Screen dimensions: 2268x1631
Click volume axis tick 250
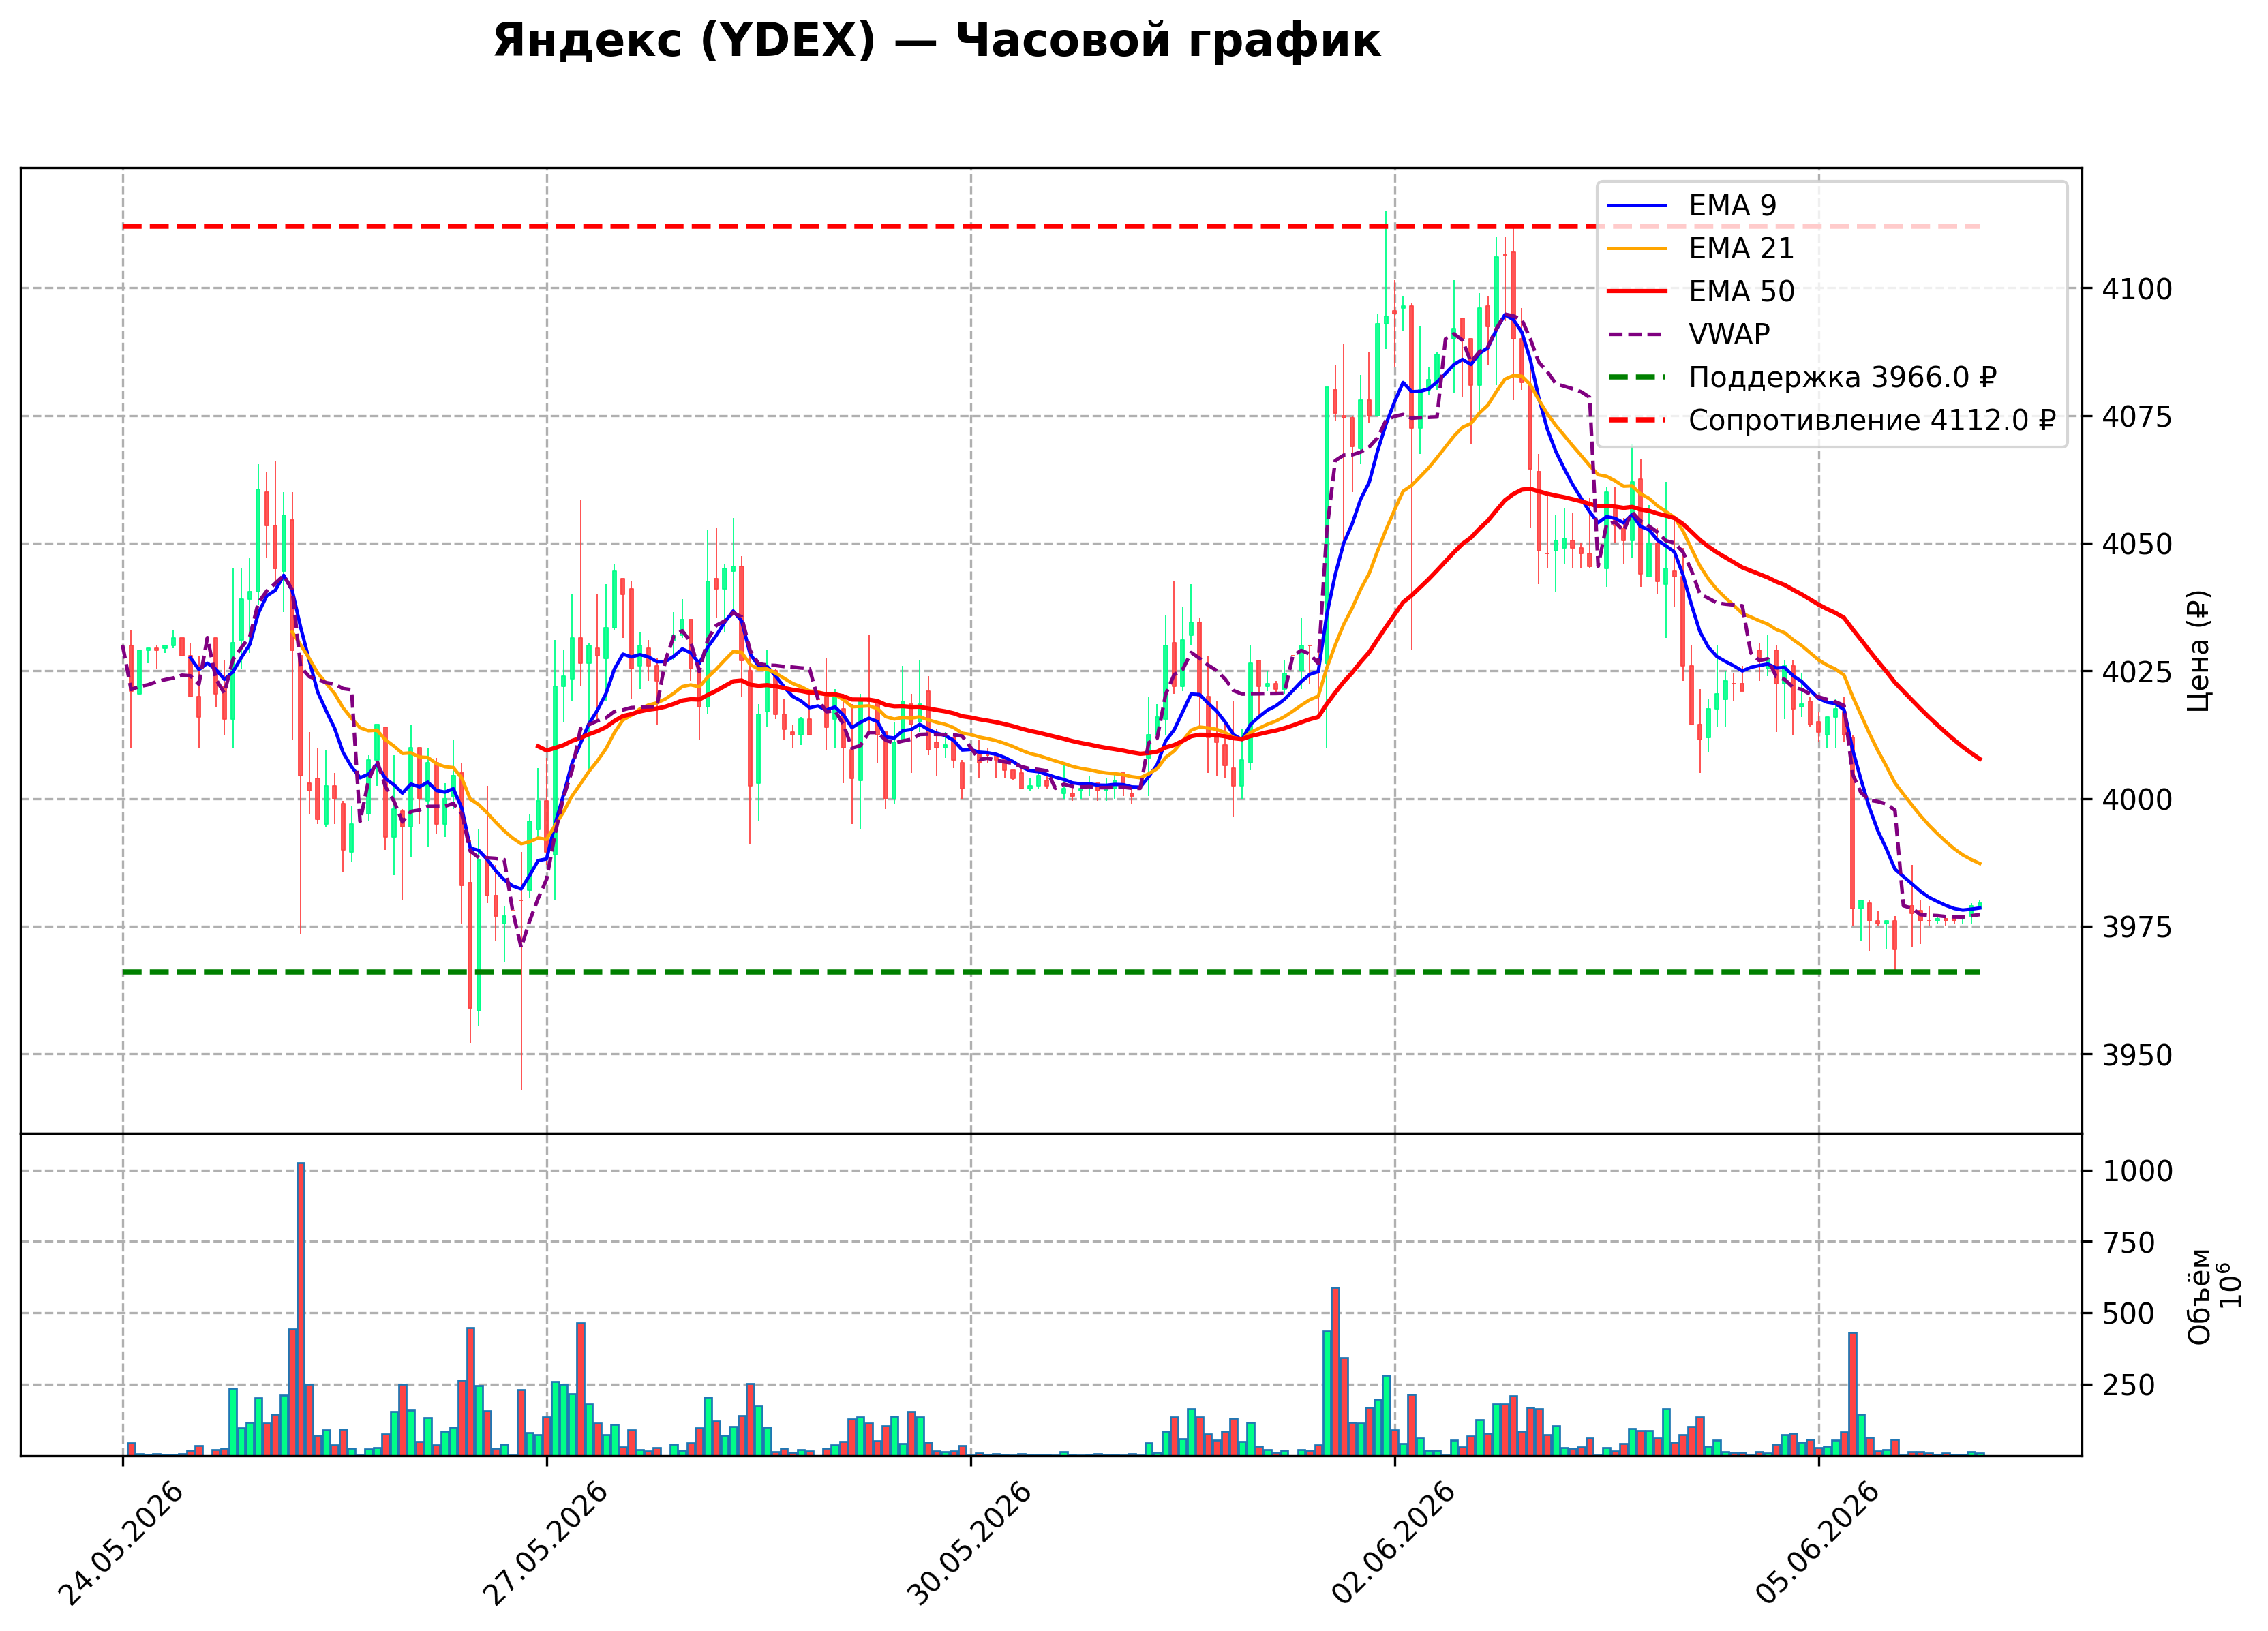(x=2128, y=1386)
